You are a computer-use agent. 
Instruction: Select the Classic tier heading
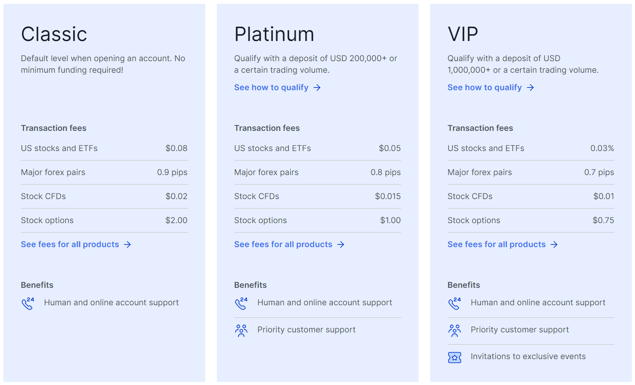54,34
